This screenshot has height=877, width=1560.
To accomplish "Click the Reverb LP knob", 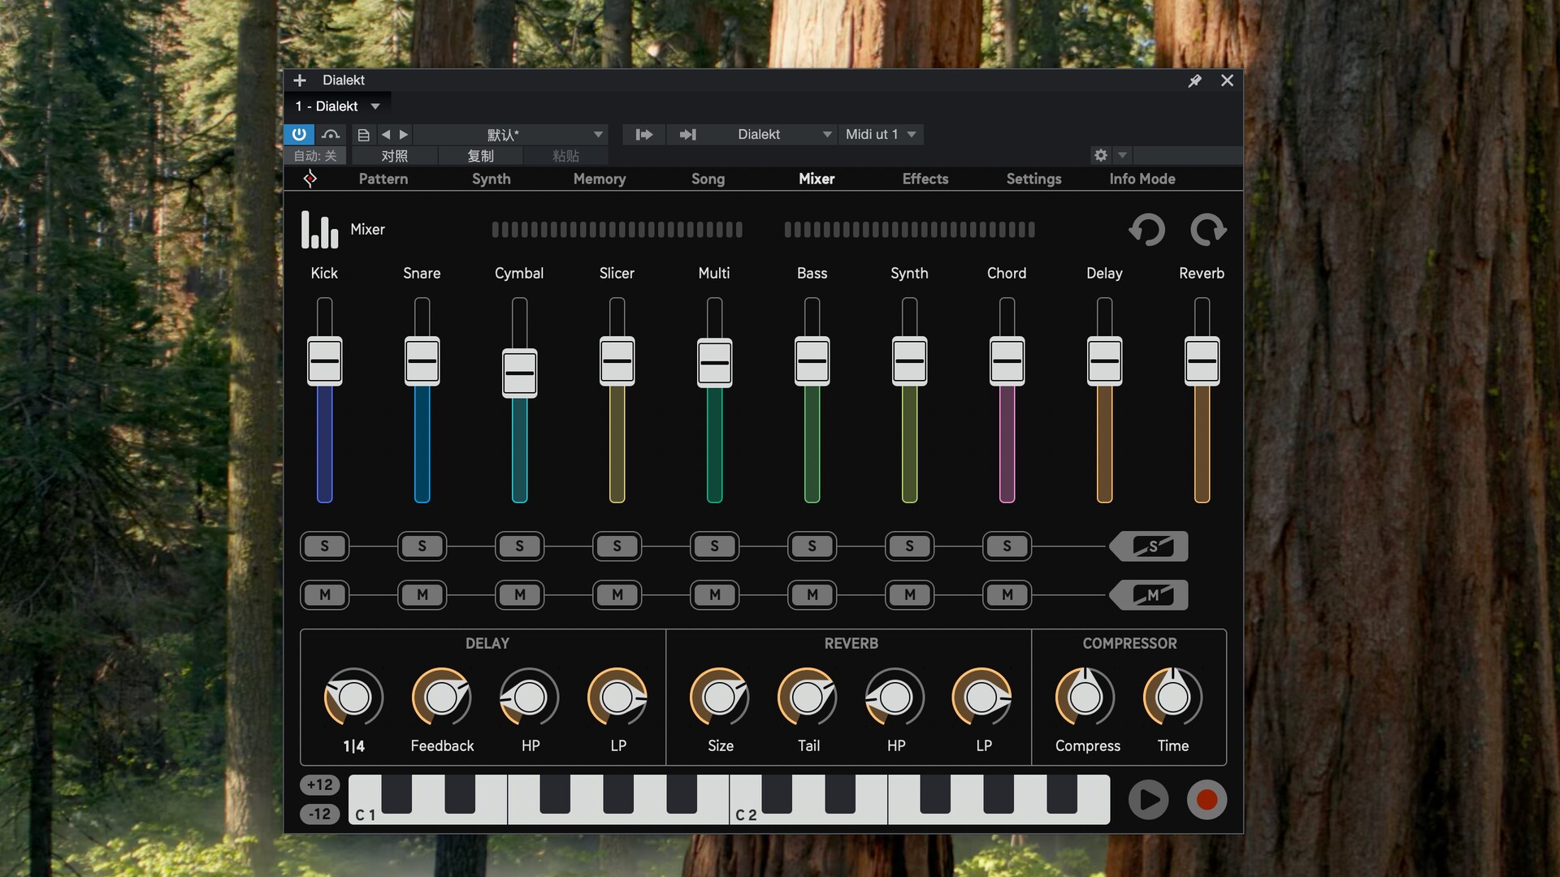I will coord(982,697).
